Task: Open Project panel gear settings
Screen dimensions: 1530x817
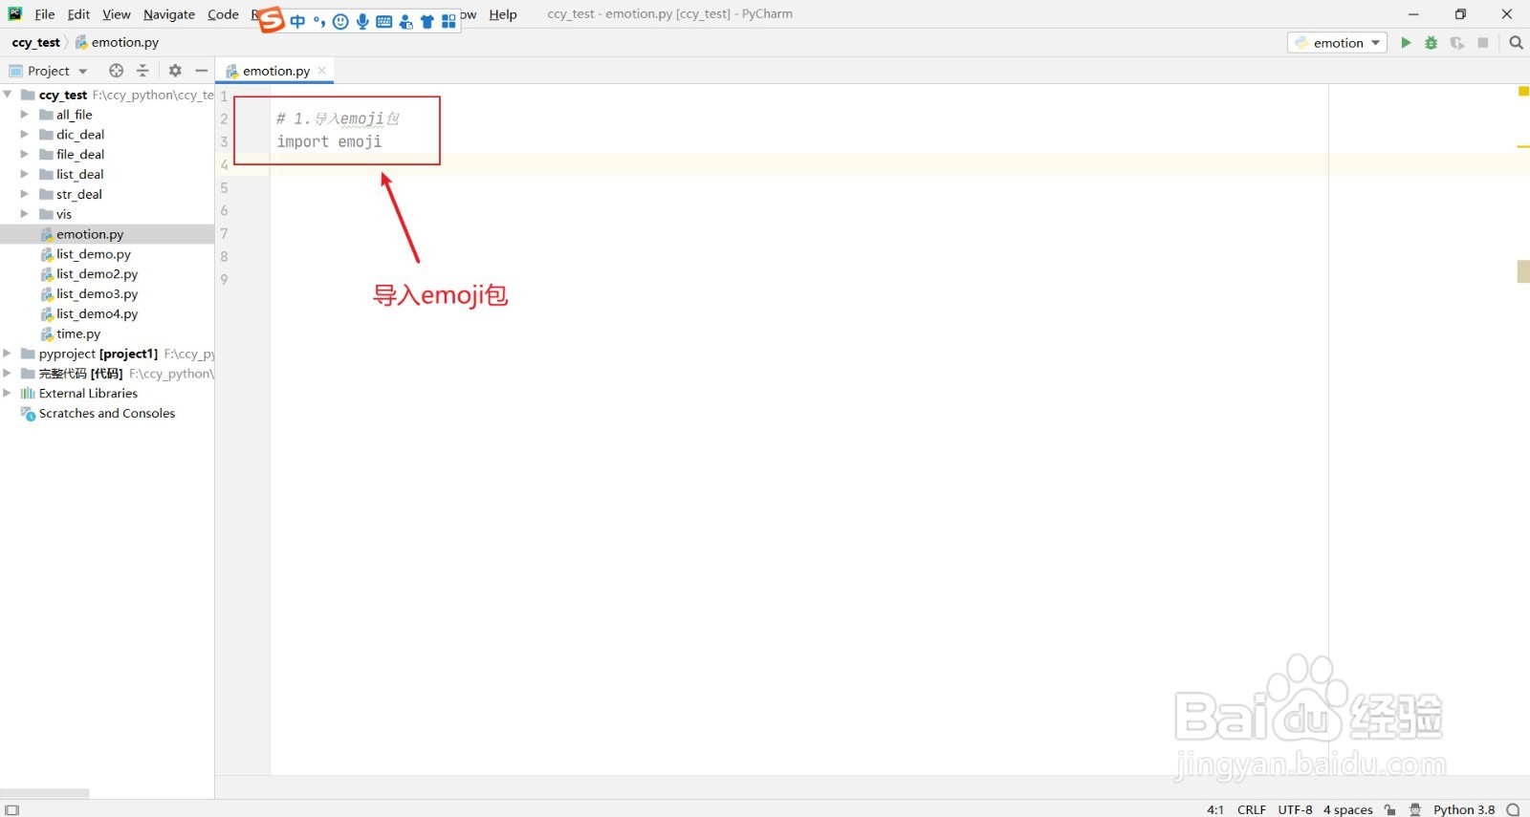Action: (x=175, y=71)
